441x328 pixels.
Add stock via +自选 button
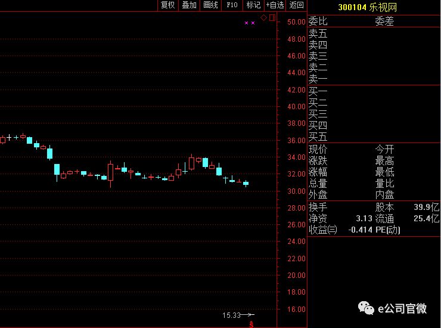[x=275, y=5]
